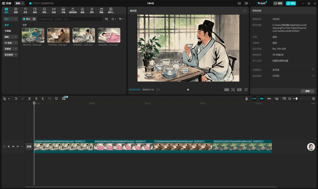The height and width of the screenshot is (189, 318).
Task: Open the 贴纸 (Stickers) panel
Action: click(x=35, y=11)
